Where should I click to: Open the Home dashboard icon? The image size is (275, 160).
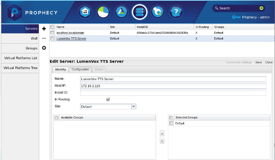(85, 12)
